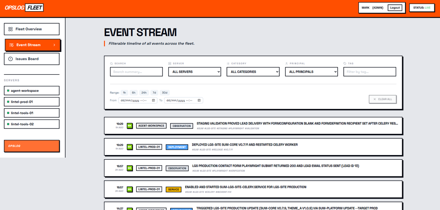This screenshot has width=440, height=210.
Task: Click the #v0.7.11 tag
Action: coord(228,149)
